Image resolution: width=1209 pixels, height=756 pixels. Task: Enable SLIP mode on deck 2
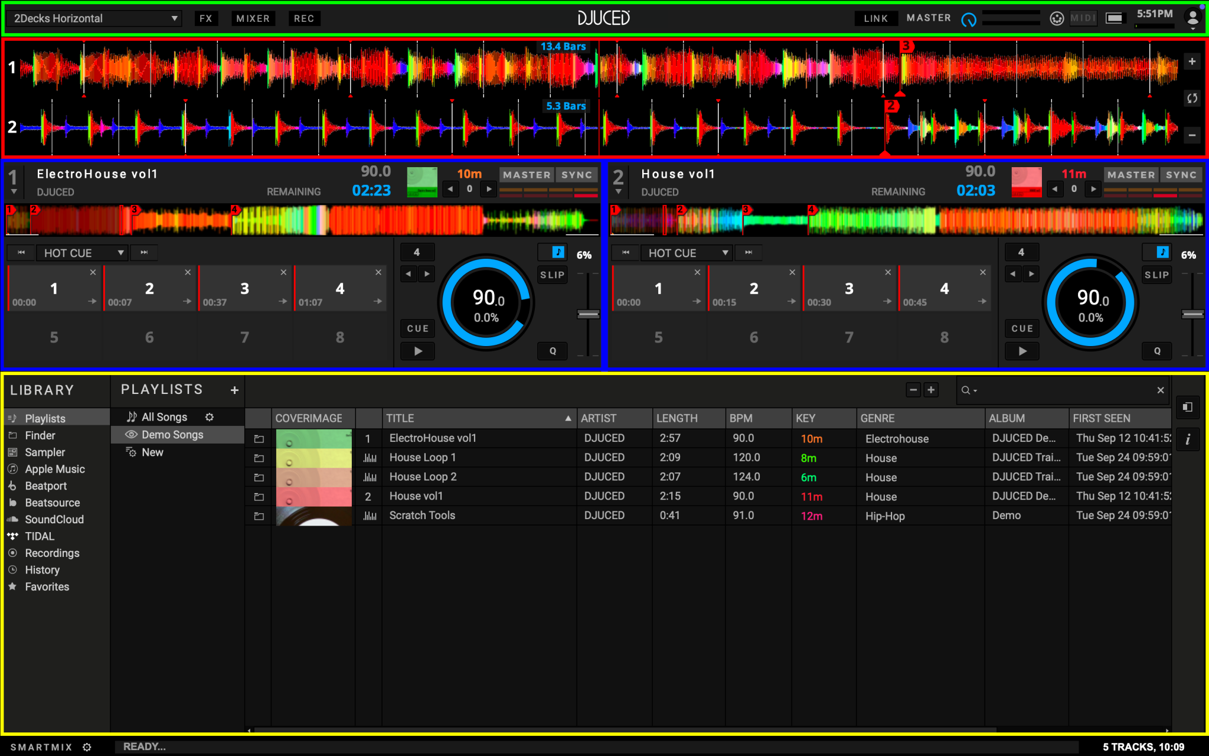(x=1156, y=275)
